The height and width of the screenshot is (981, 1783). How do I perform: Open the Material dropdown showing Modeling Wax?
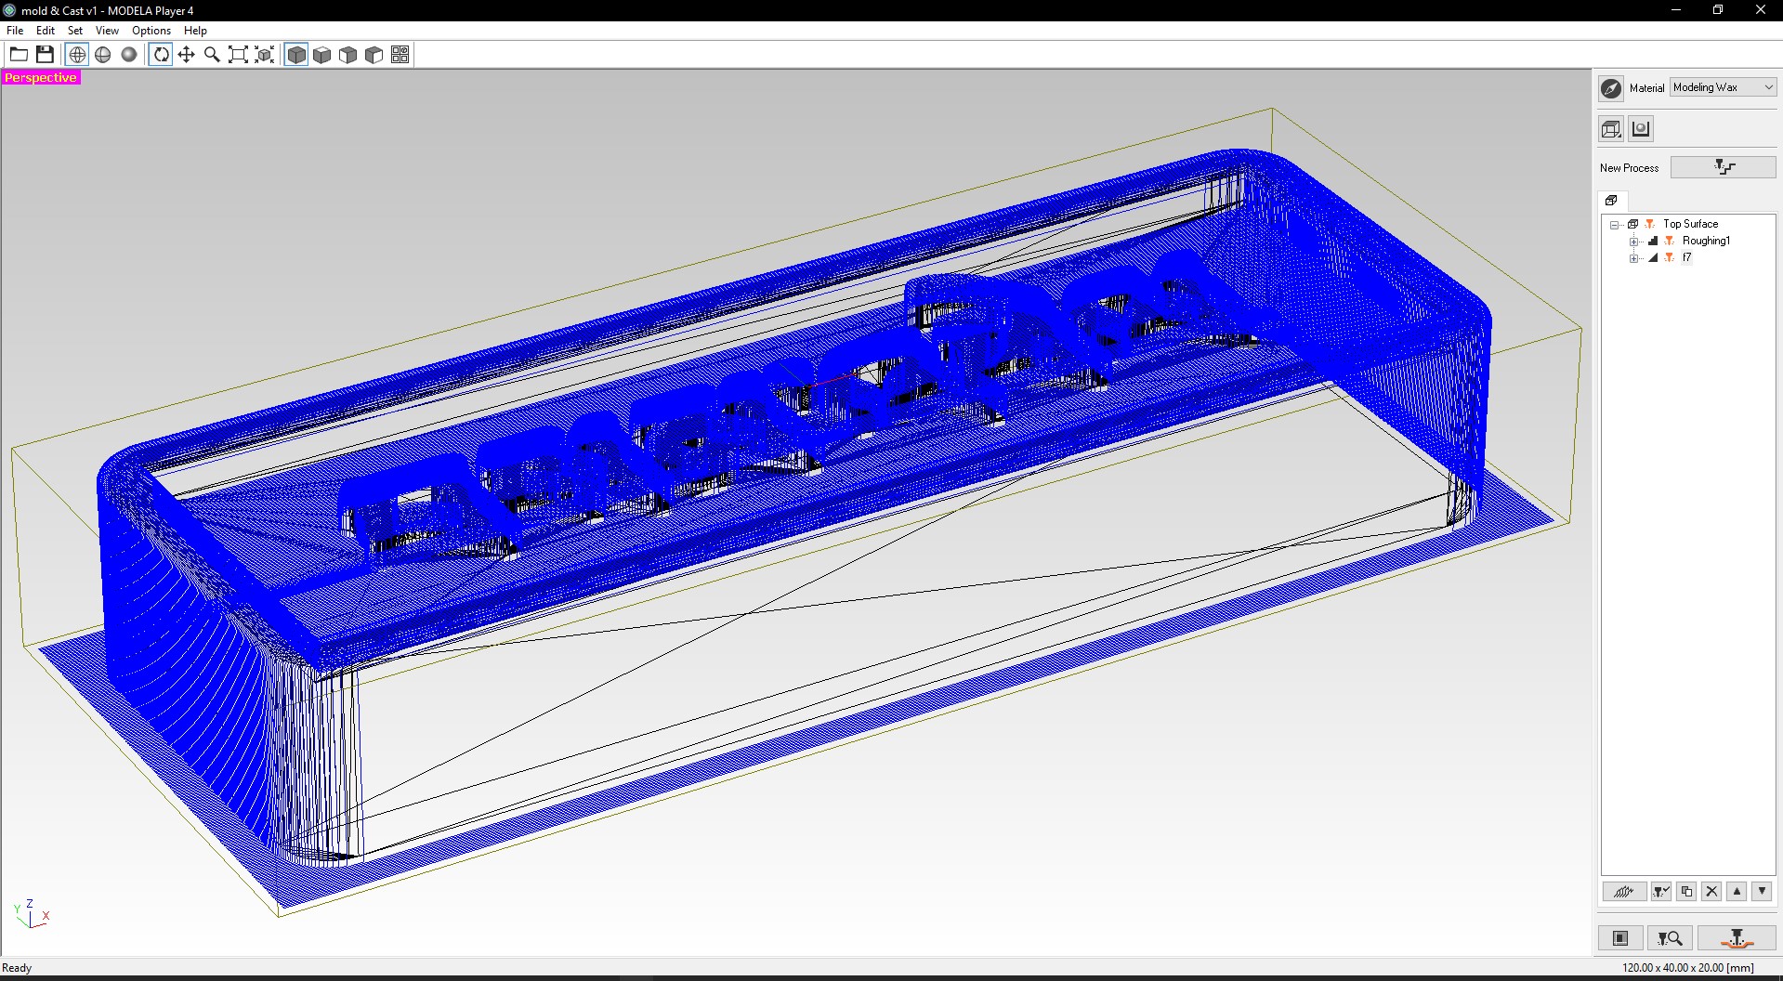1724,87
